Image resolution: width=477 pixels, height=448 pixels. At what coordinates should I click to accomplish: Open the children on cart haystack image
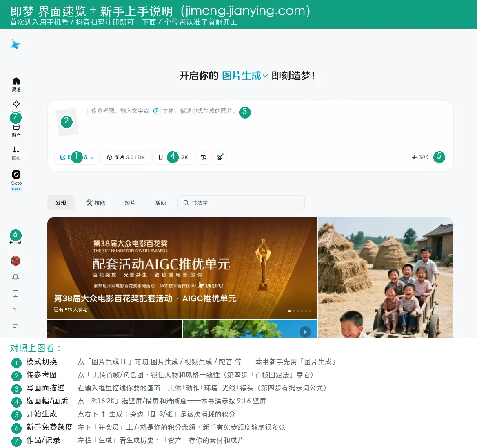[x=385, y=277]
